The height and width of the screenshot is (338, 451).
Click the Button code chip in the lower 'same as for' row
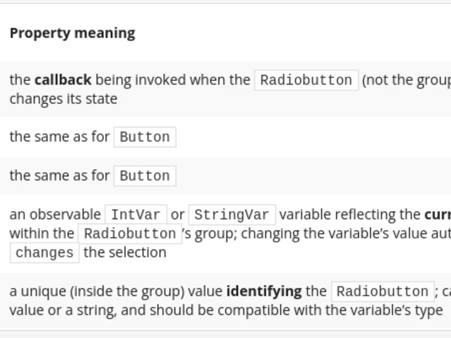coord(145,176)
